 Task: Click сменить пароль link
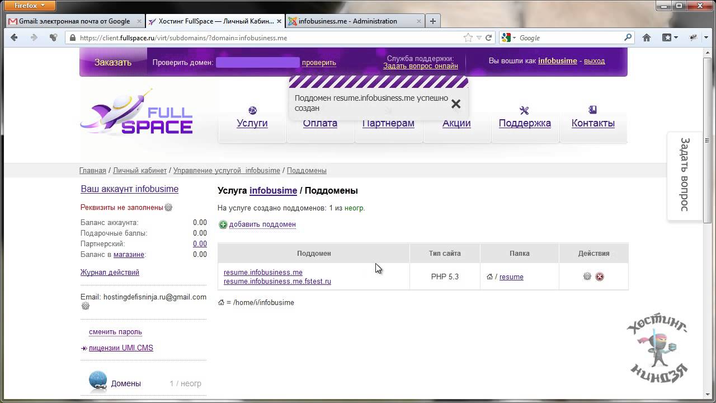click(x=115, y=332)
